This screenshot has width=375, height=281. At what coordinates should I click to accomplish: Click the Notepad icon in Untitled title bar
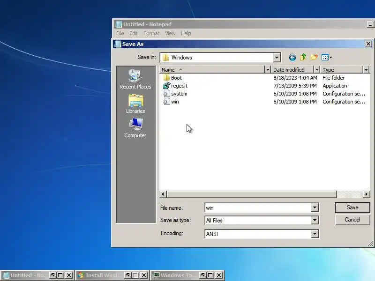[x=119, y=24]
